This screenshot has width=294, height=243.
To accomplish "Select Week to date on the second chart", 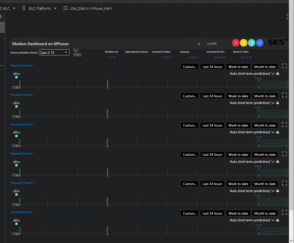I will [x=238, y=96].
